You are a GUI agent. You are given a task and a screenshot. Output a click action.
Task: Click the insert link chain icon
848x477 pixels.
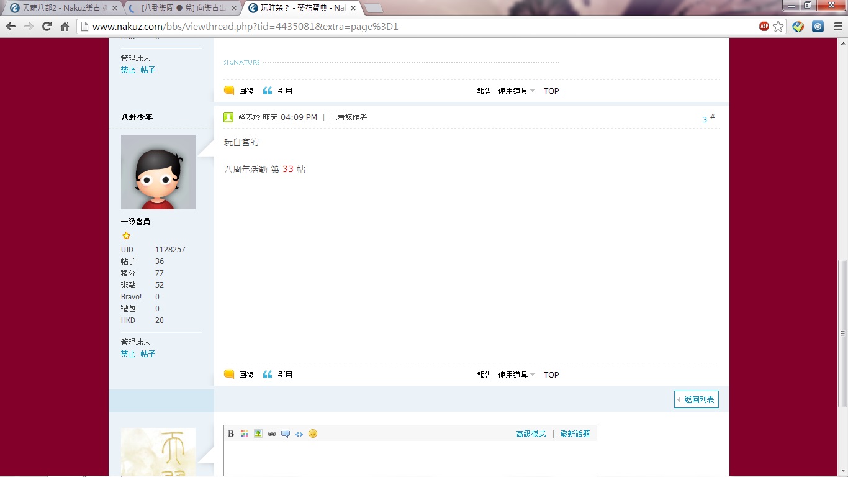[x=272, y=434]
